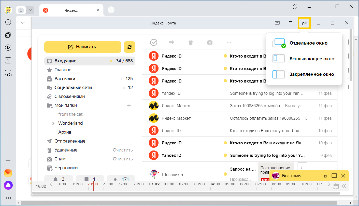The image size is (359, 206).
Task: Expand the Без темы compose window
Action: pos(334,176)
